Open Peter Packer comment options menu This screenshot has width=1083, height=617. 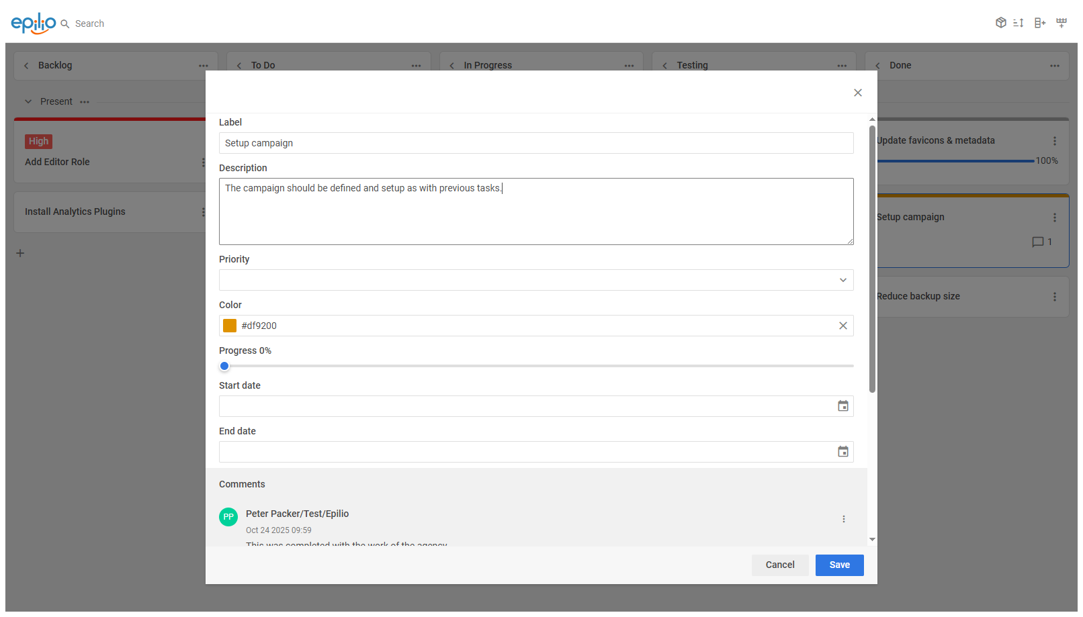pos(844,519)
